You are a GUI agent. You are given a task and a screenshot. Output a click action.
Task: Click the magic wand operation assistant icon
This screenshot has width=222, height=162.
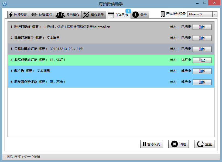[x=86, y=15]
